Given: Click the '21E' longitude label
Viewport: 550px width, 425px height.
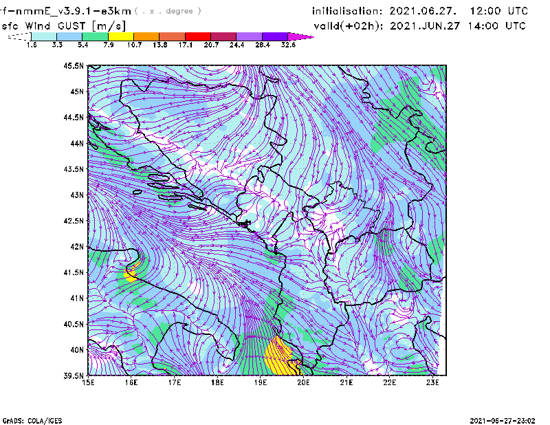Looking at the screenshot, I should point(346,382).
